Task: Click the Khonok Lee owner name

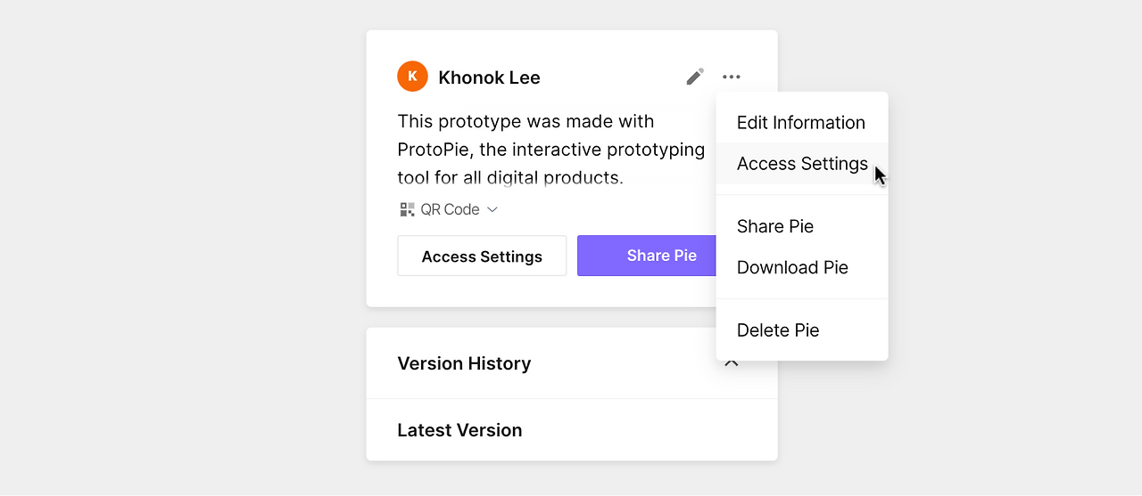Action: (489, 77)
